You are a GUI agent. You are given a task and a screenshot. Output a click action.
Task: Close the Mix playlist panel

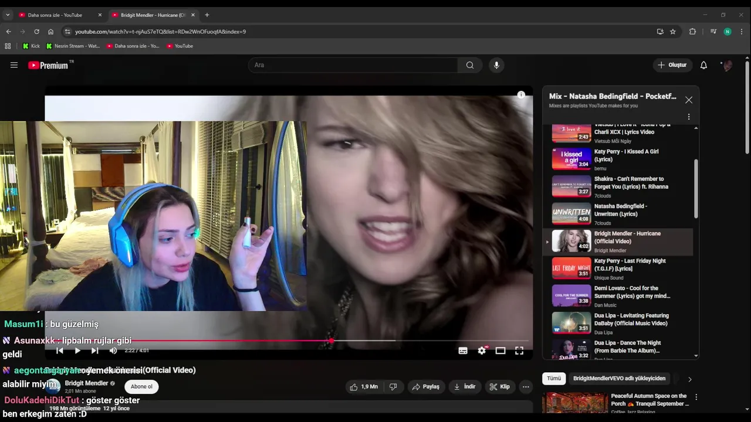(x=689, y=100)
